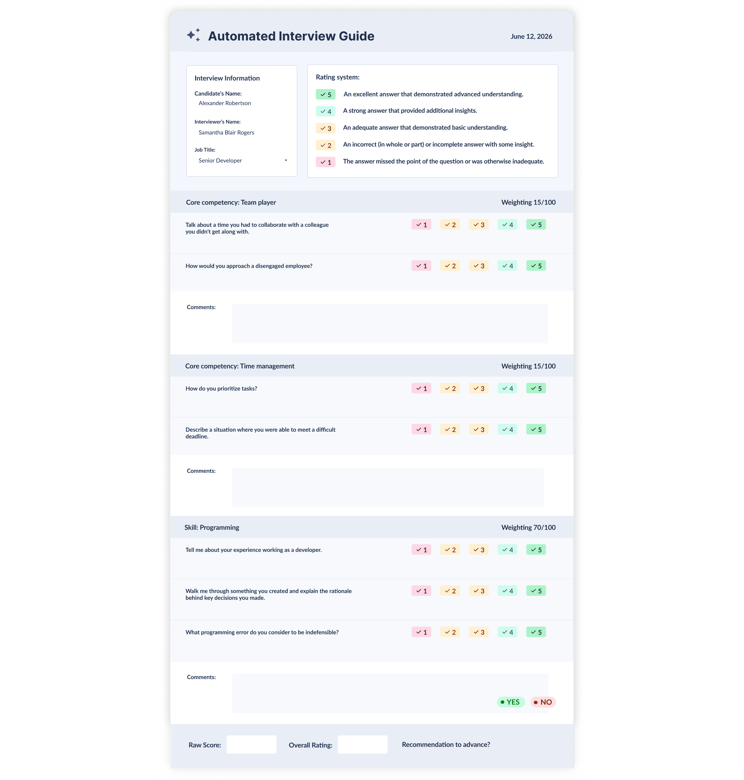Choose YES for recommendation to advance
The height and width of the screenshot is (780, 744).
[x=510, y=702]
